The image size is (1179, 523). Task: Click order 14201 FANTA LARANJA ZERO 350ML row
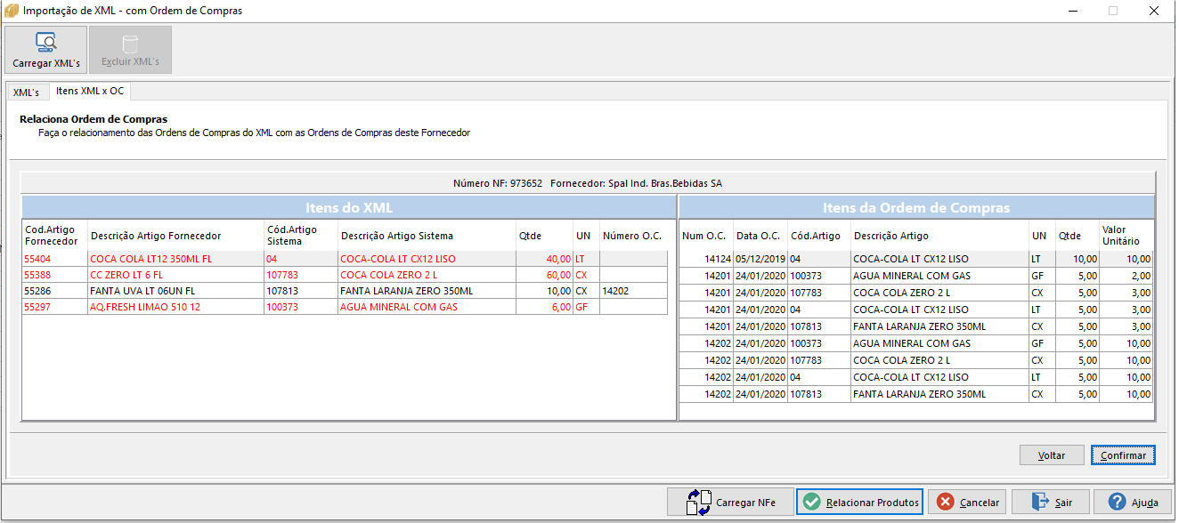[x=916, y=326]
